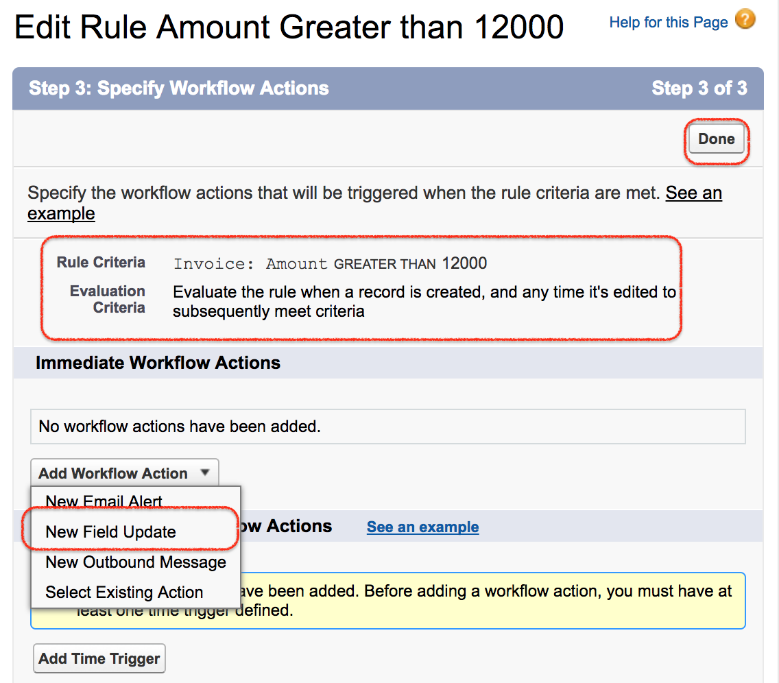This screenshot has width=779, height=683.
Task: Click the Evaluation Criteria description text
Action: click(x=424, y=302)
